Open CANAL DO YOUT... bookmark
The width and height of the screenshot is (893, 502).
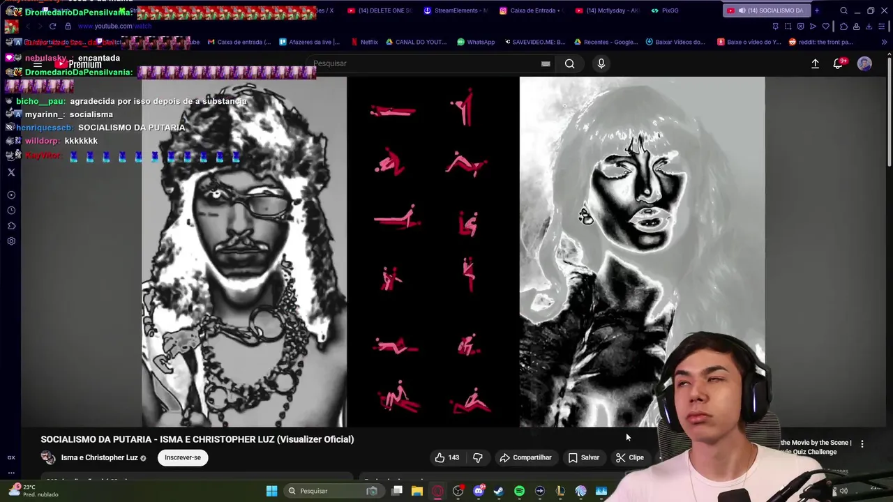416,42
